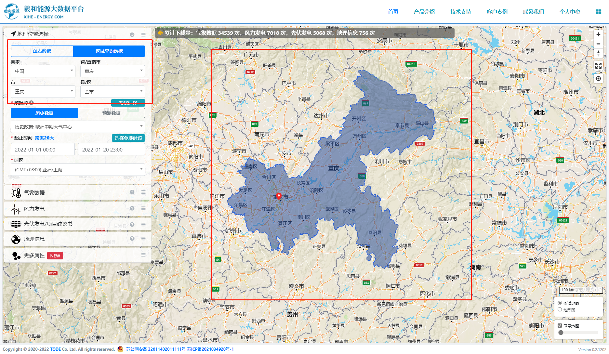
Task: Open location panel hamburger menu
Action: pyautogui.click(x=143, y=34)
